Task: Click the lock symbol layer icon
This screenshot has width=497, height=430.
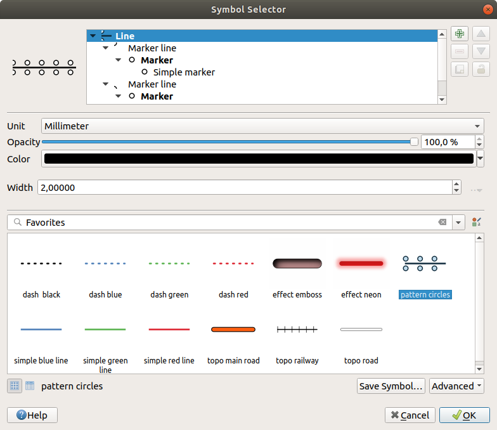Action: coord(481,69)
